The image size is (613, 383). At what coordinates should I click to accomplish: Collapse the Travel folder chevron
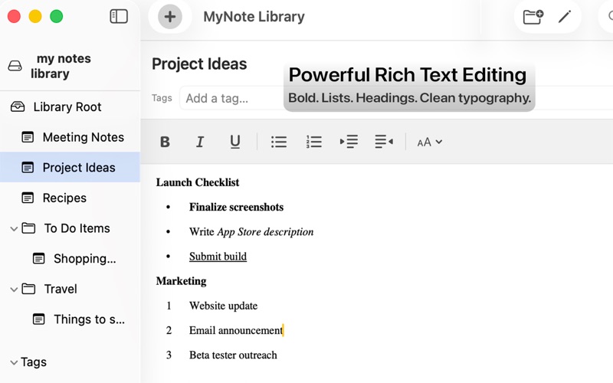[14, 290]
